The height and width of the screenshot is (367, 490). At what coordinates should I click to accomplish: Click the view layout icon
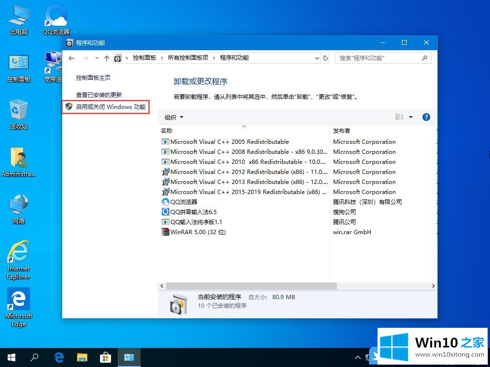point(400,117)
